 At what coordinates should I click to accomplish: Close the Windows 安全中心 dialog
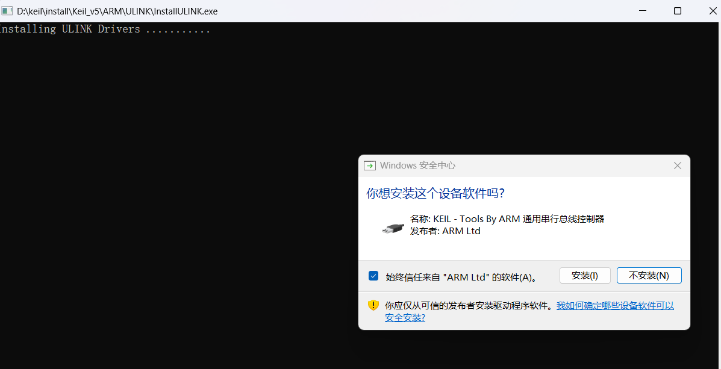[677, 166]
